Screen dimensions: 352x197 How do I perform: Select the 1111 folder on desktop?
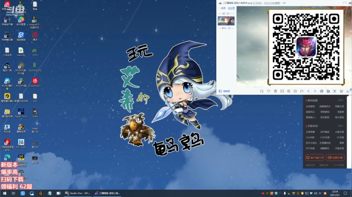pyautogui.click(x=35, y=52)
